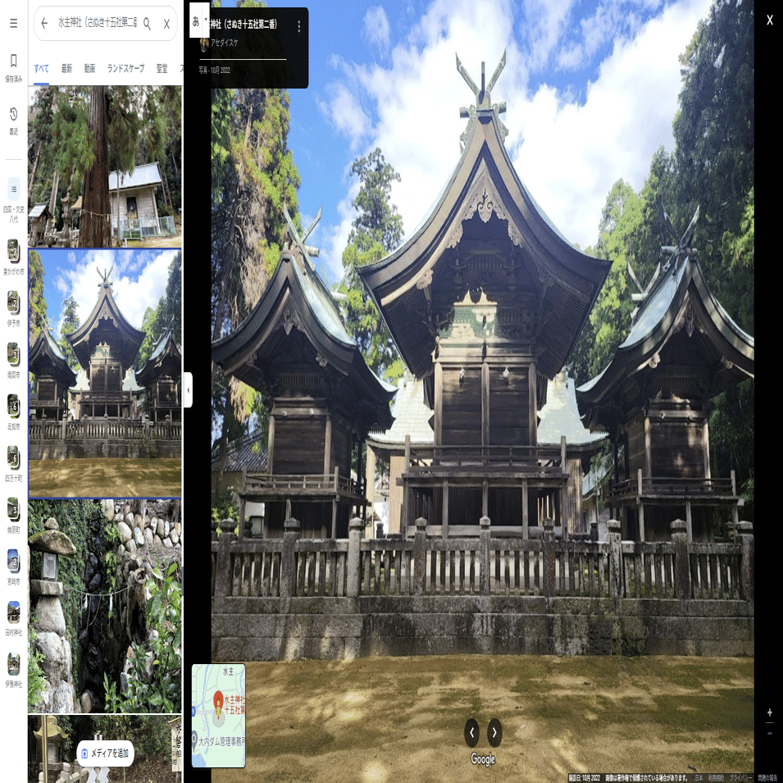Open the 四万十町 sidebar shortcut
Screen dimensions: 783x783
(x=13, y=463)
